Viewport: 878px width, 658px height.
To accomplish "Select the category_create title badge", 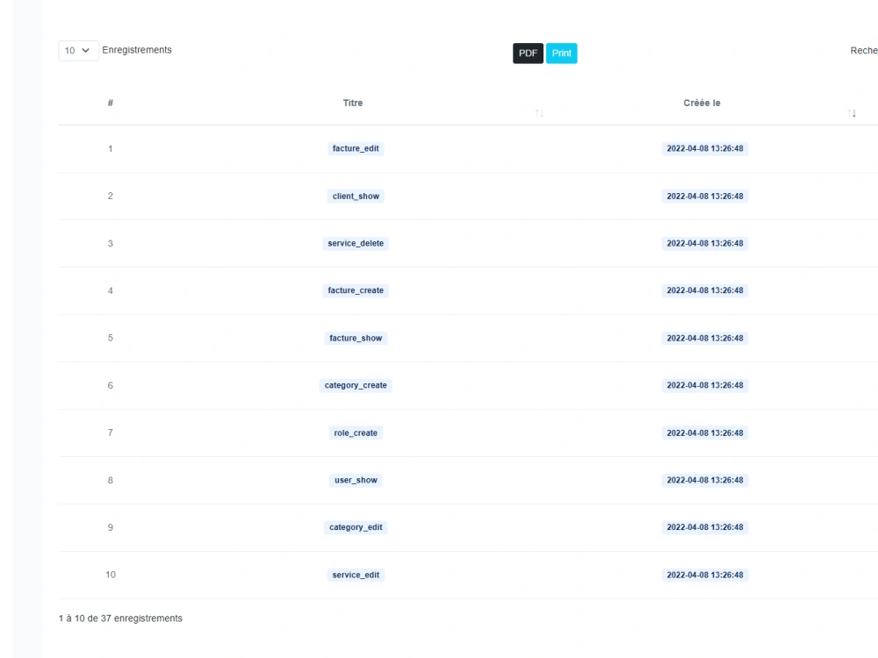I will click(x=356, y=385).
